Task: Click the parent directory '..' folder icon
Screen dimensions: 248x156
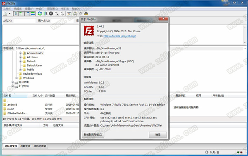Action: (5, 100)
